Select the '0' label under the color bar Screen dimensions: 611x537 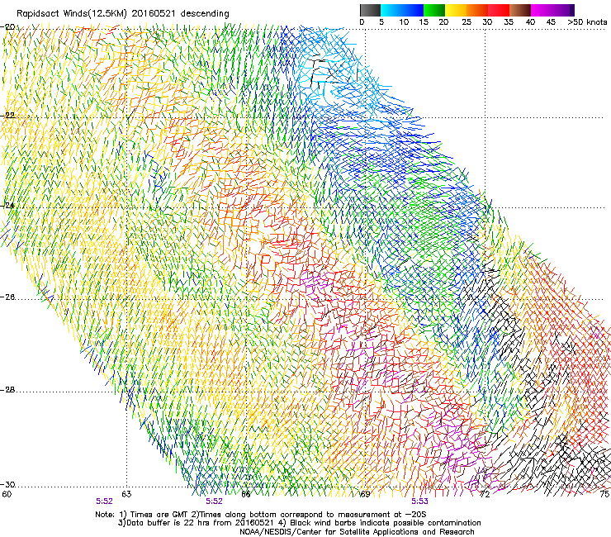362,22
